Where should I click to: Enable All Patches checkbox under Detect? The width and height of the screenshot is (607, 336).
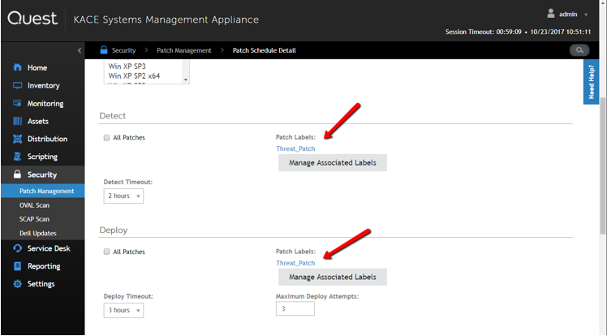[107, 138]
